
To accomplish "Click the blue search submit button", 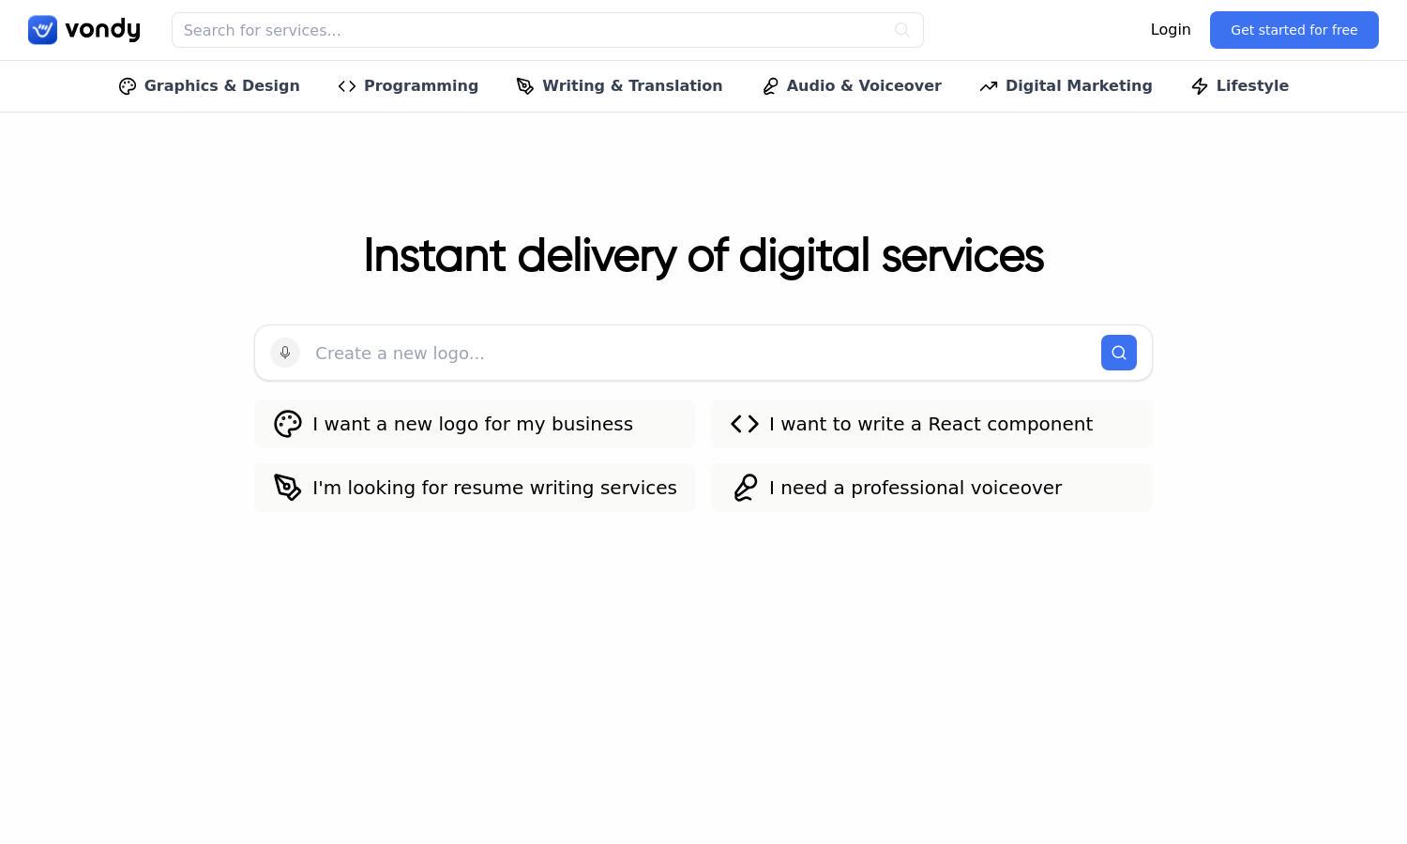I will pos(1119,353).
